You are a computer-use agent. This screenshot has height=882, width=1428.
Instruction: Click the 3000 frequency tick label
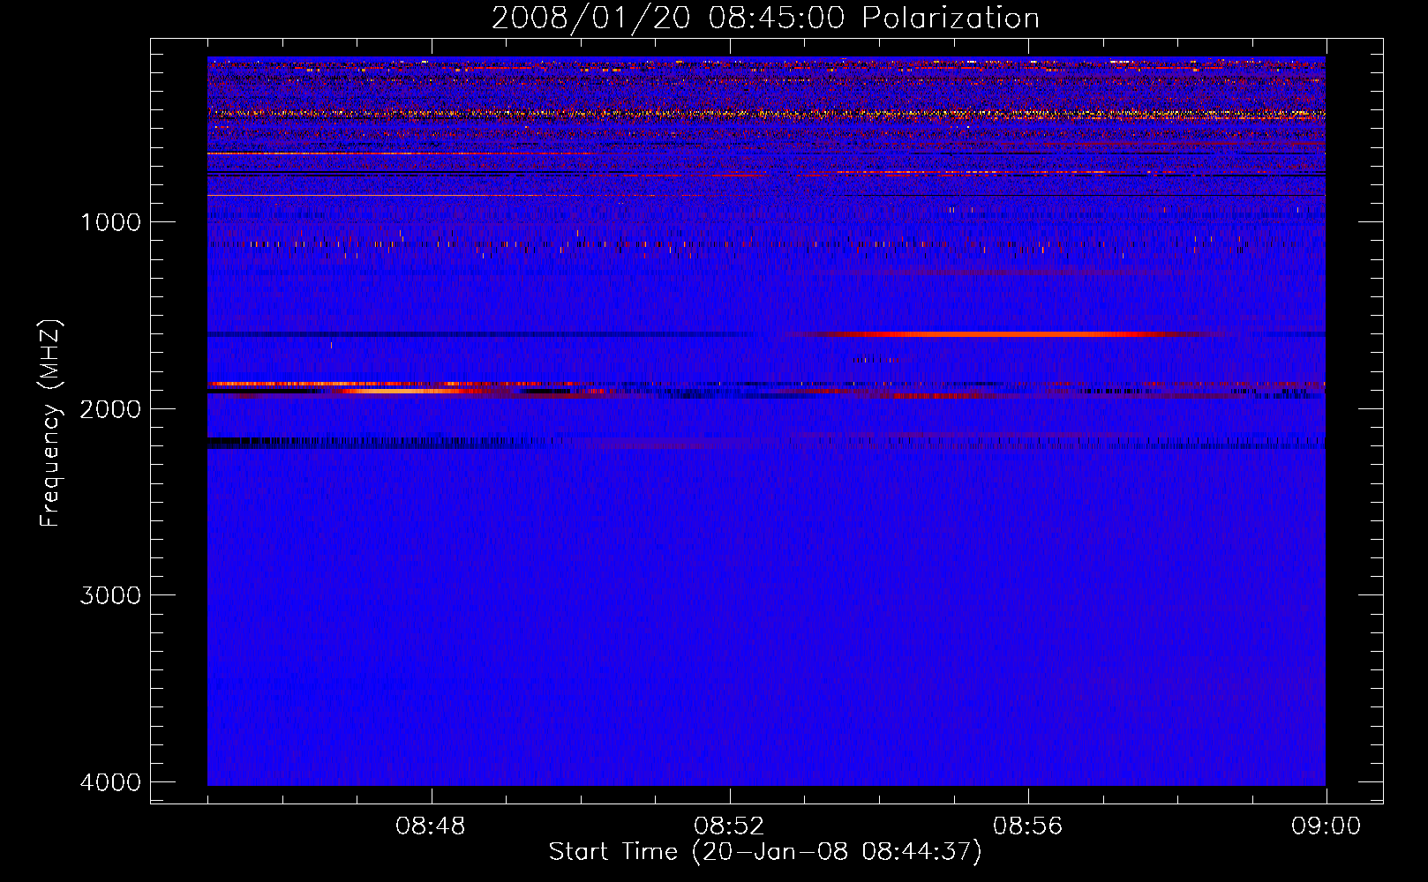[x=110, y=595]
